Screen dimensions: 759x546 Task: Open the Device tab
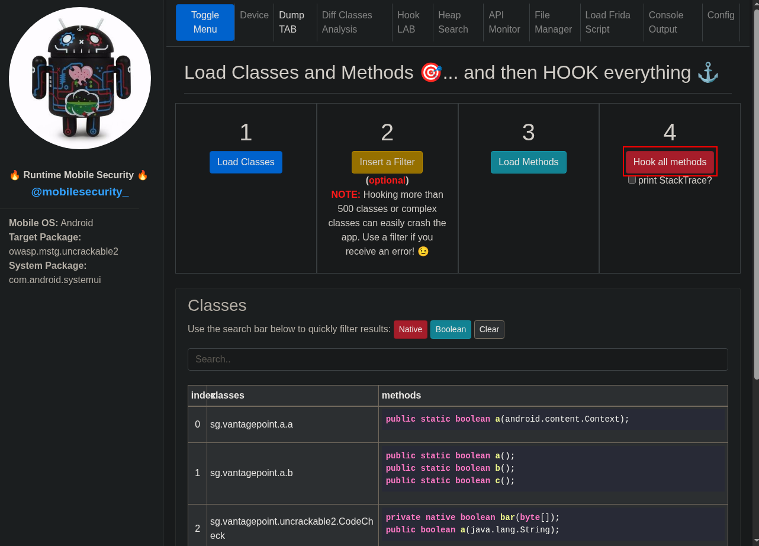(254, 15)
